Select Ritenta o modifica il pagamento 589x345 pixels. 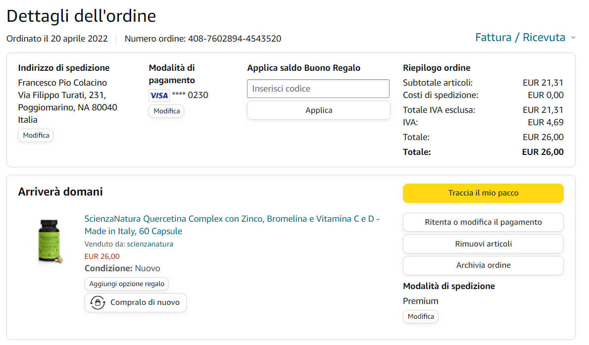(x=483, y=222)
